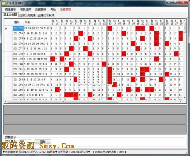The image size is (190, 156).
Task: Click the horizontal scrollbar thumb
Action: 64,101
